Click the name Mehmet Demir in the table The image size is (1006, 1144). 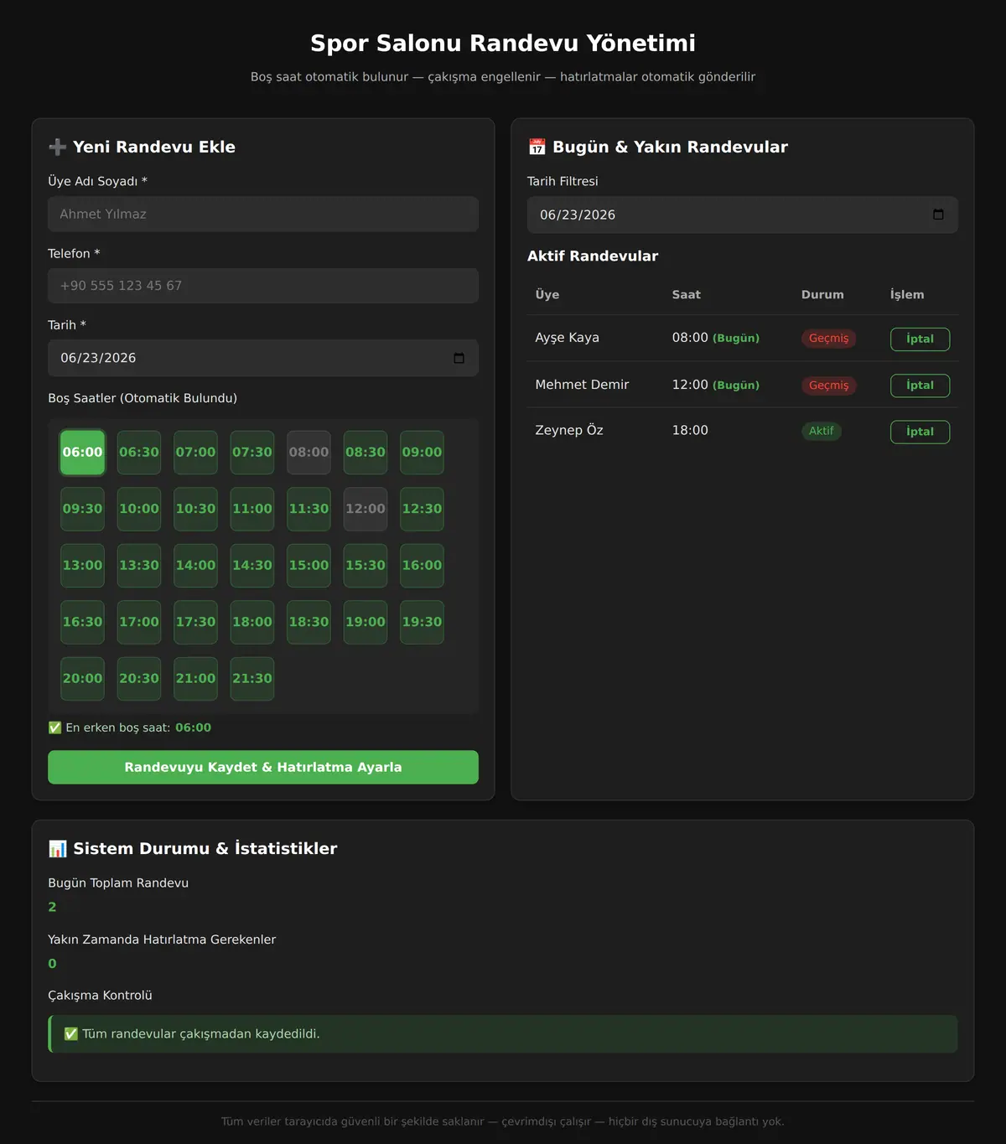582,385
